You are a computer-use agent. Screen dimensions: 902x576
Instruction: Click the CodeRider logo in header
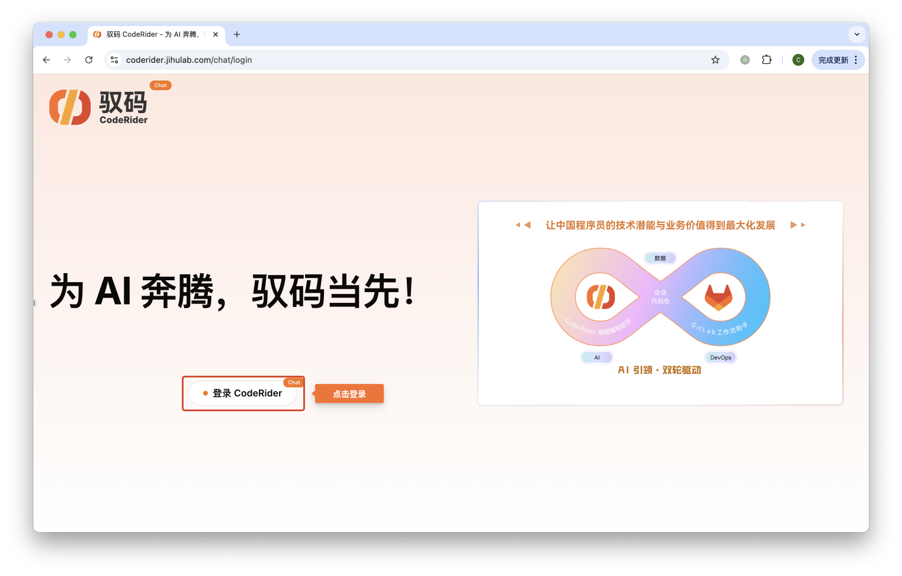pyautogui.click(x=98, y=107)
